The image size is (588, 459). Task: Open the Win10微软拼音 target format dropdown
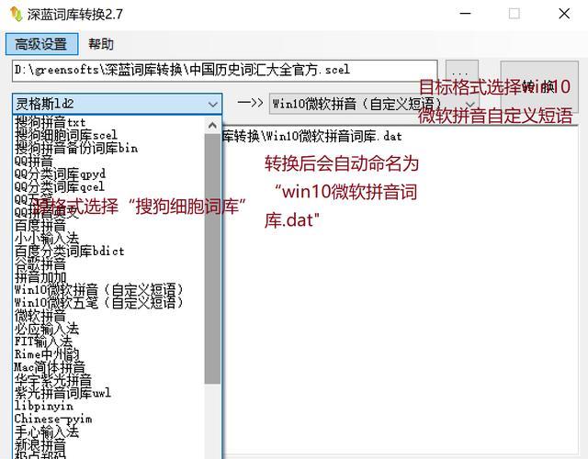[374, 104]
